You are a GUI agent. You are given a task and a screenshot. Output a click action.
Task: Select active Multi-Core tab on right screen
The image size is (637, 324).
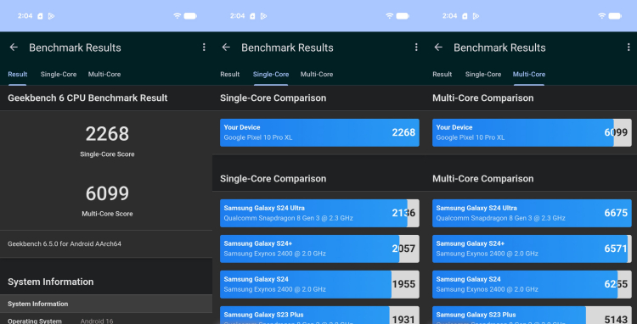[x=529, y=74]
